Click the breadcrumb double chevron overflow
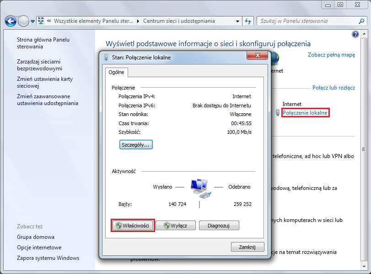The width and height of the screenshot is (371, 274). [x=49, y=21]
